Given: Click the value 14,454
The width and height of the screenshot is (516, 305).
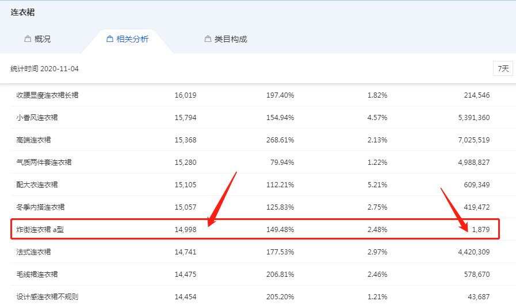Looking at the screenshot, I should point(185,296).
